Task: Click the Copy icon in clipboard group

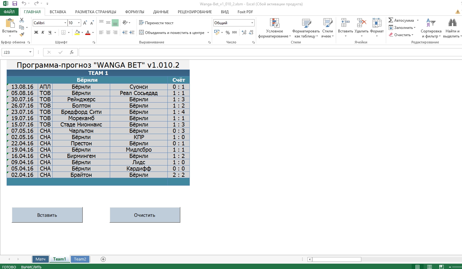Action: point(22,27)
